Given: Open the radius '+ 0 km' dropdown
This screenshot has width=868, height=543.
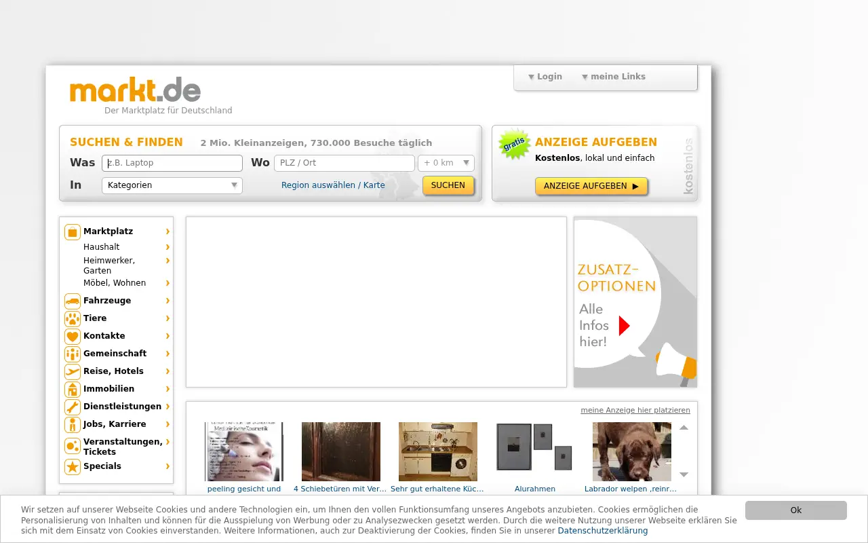Looking at the screenshot, I should pos(446,163).
